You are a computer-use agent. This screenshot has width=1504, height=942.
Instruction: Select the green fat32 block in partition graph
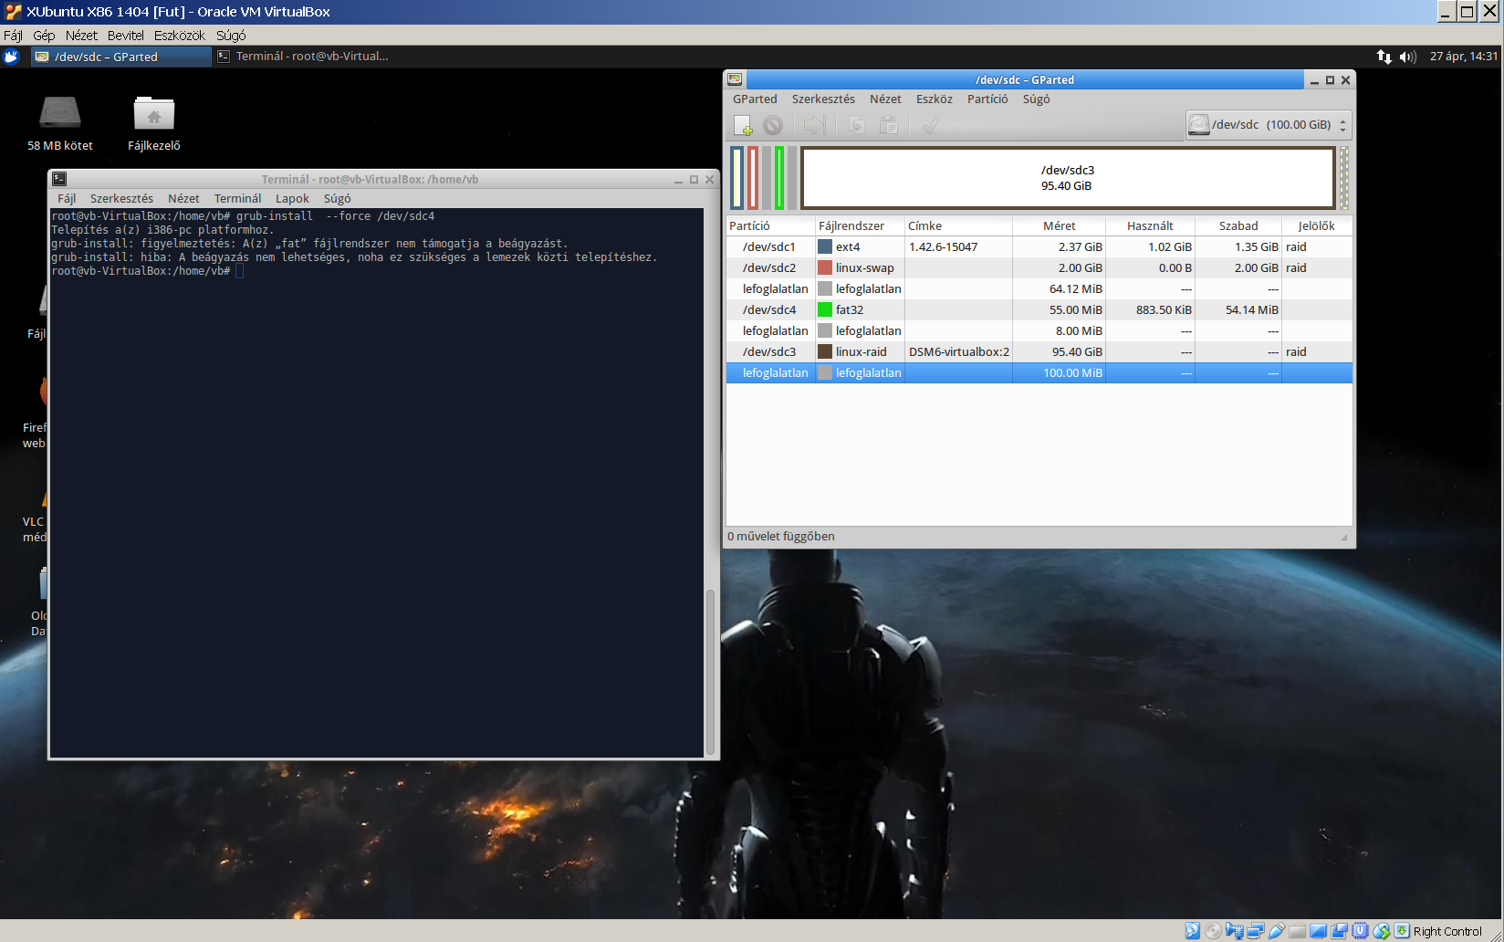[779, 178]
